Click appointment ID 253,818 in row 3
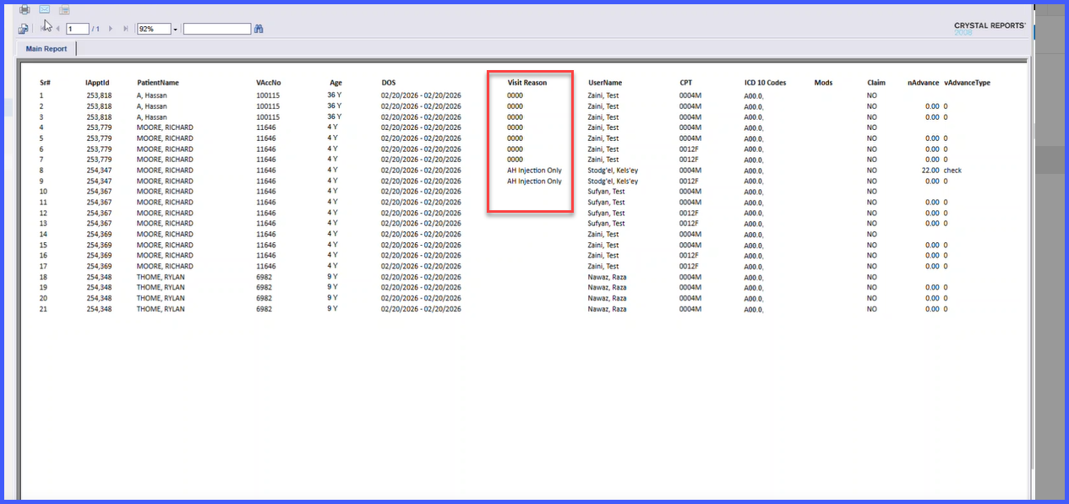This screenshot has width=1069, height=504. click(99, 117)
